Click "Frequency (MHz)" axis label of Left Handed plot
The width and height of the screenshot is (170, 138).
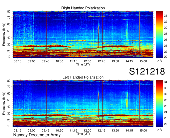pyautogui.click(x=4, y=103)
